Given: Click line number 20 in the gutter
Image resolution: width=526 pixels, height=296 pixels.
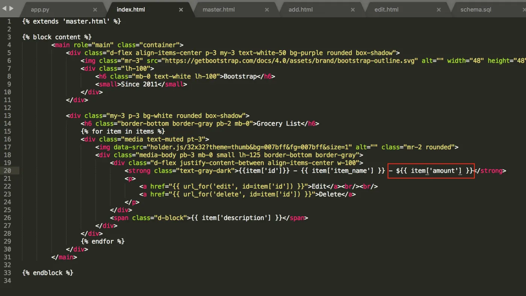Looking at the screenshot, I should point(7,171).
